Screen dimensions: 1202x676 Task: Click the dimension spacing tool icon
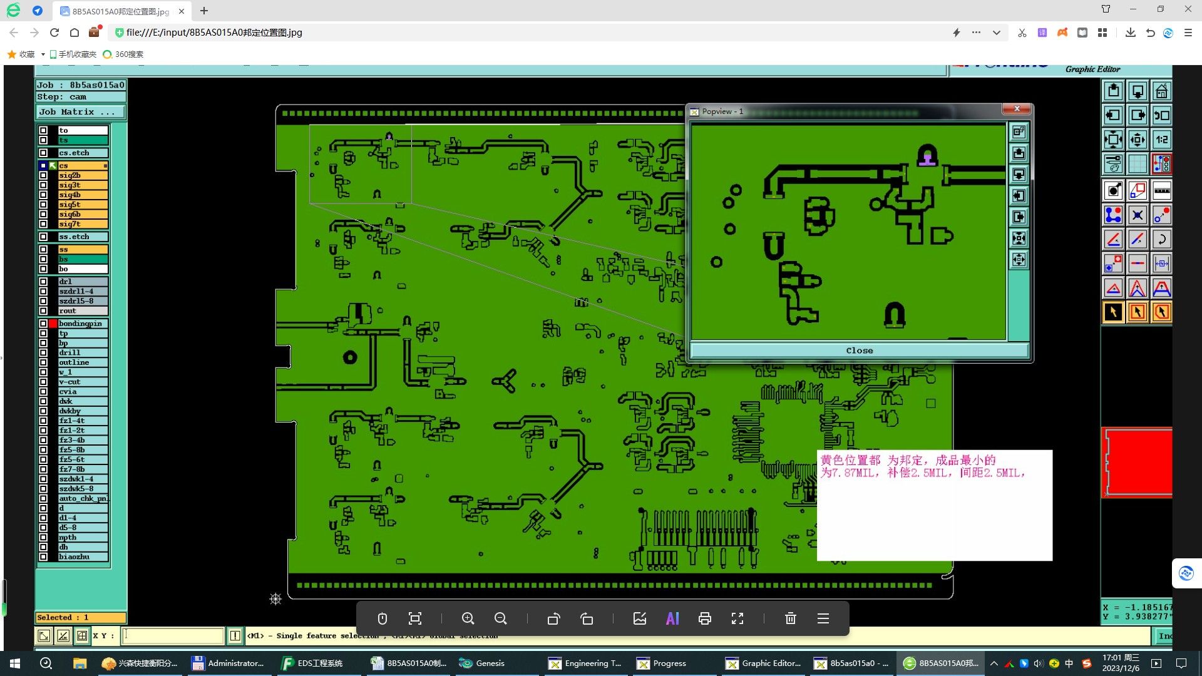click(1162, 264)
